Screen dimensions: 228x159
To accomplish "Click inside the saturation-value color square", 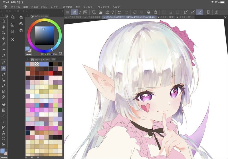I will coord(45,36).
